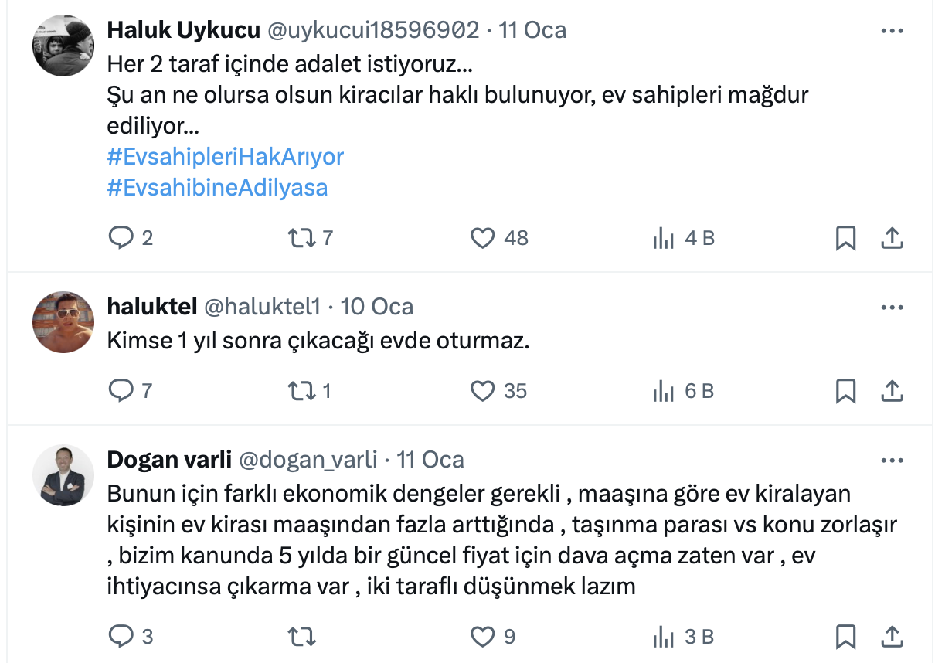The width and height of the screenshot is (935, 663).
Task: View analytics for Haluk Uykucu's tweet
Action: coord(664,239)
